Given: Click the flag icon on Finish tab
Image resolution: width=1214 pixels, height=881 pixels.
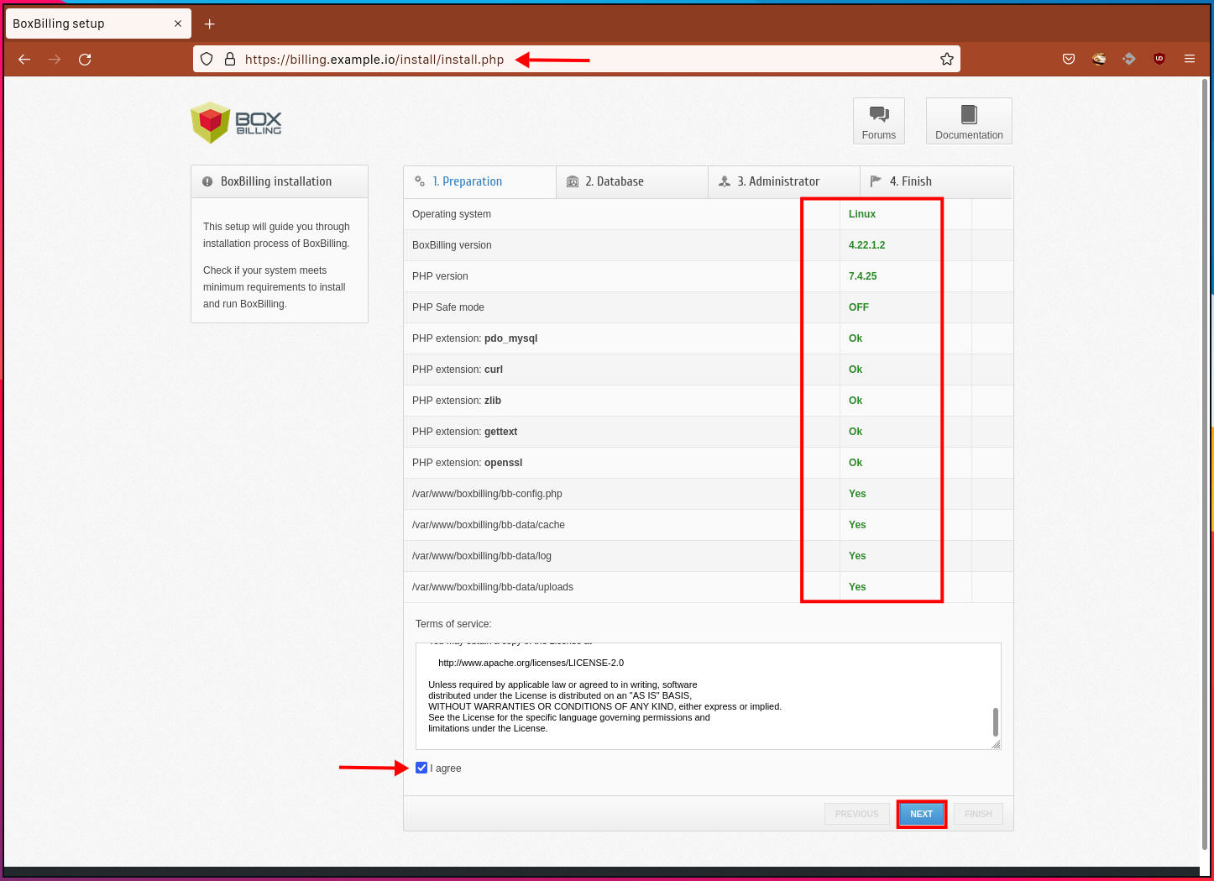Looking at the screenshot, I should tap(876, 181).
